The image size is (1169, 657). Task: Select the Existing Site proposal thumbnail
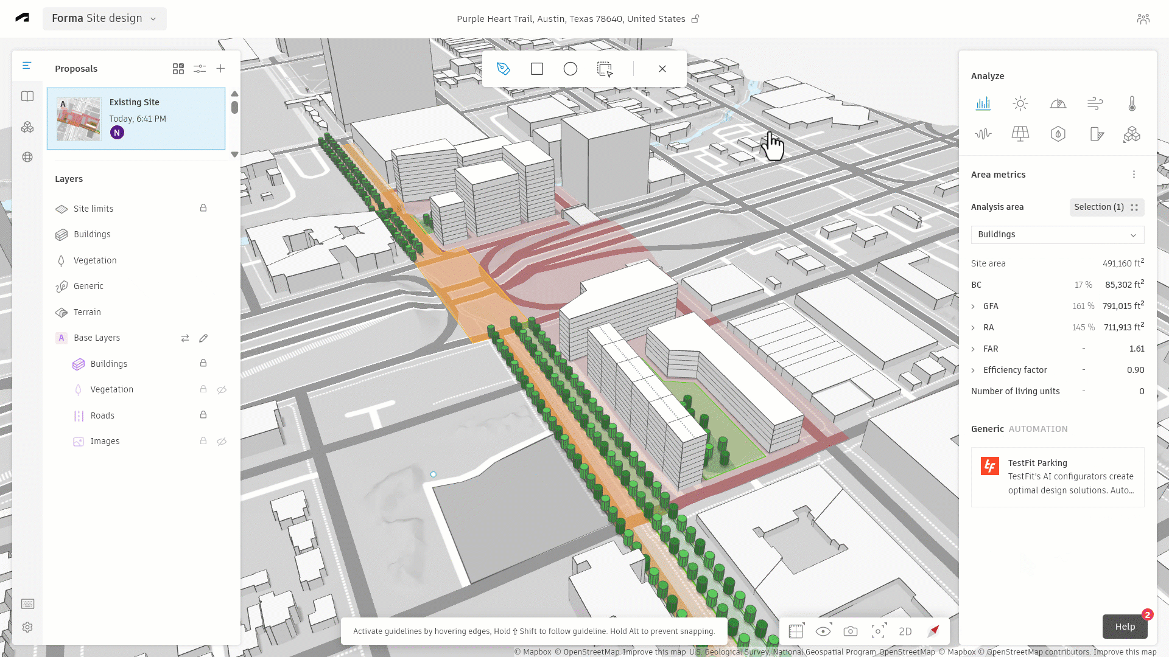(79, 119)
